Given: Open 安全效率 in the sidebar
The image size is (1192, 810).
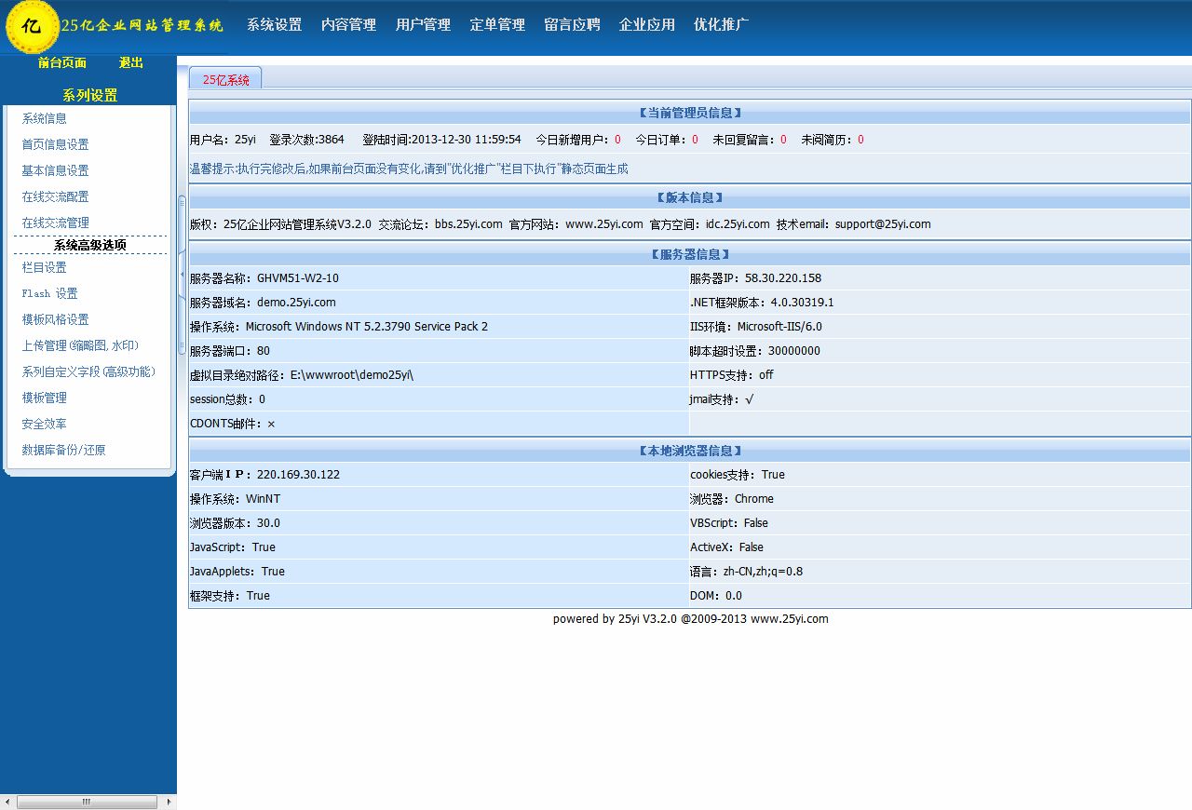Looking at the screenshot, I should 44,424.
